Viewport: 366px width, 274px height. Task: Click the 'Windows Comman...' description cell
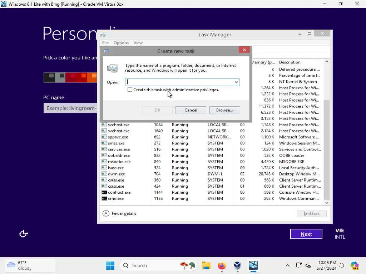tap(299, 198)
